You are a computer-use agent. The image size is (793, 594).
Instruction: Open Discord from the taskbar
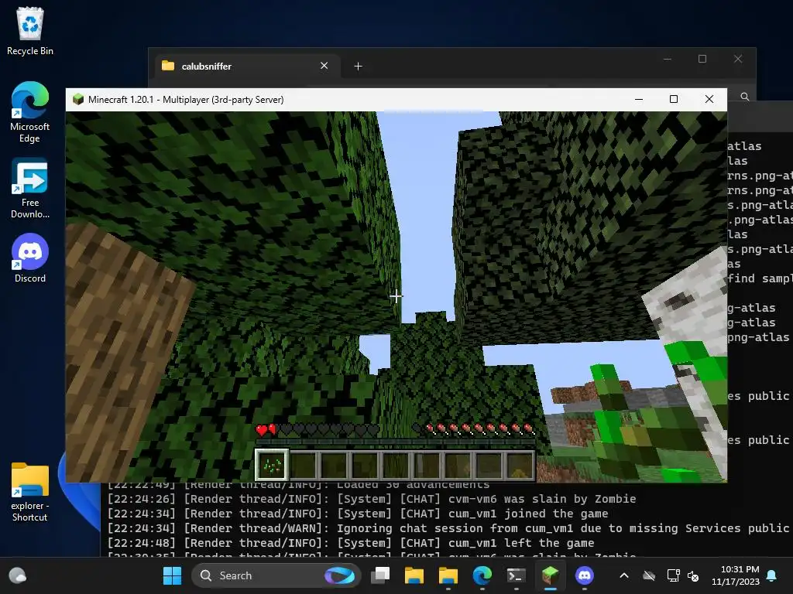click(x=584, y=575)
